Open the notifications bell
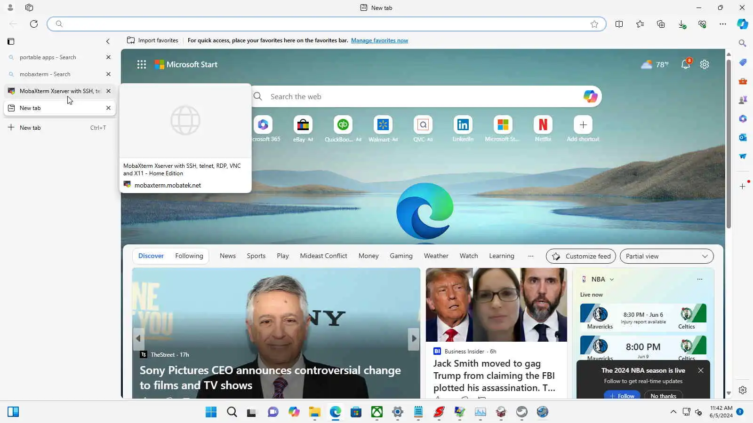Image resolution: width=753 pixels, height=423 pixels. (x=686, y=64)
